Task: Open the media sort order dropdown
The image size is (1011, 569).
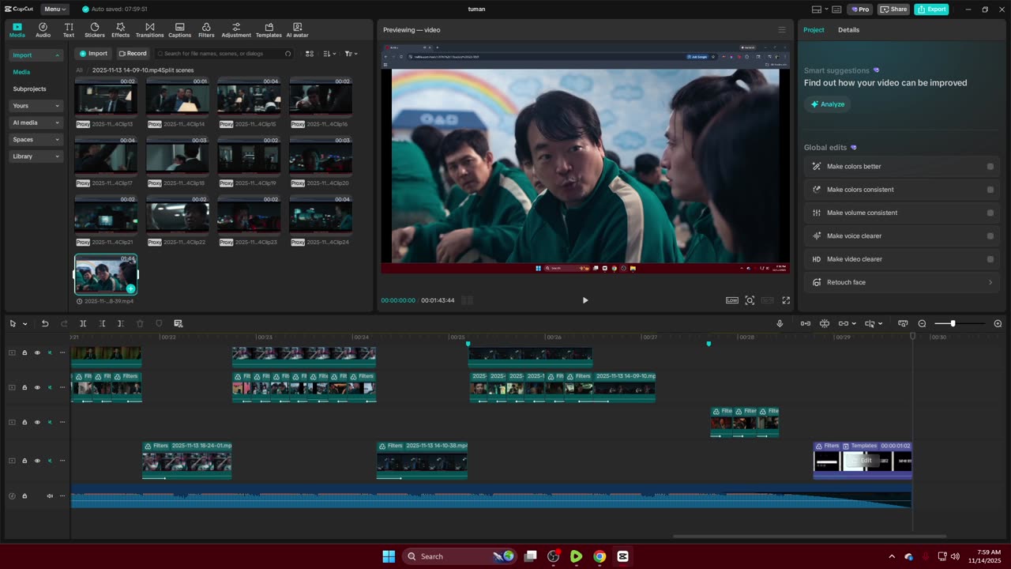Action: (330, 54)
